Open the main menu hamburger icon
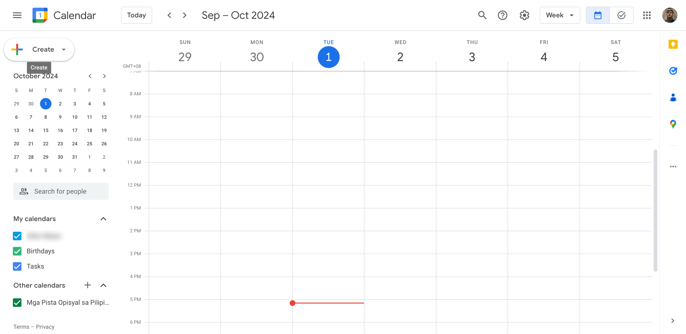Image resolution: width=686 pixels, height=334 pixels. tap(17, 15)
